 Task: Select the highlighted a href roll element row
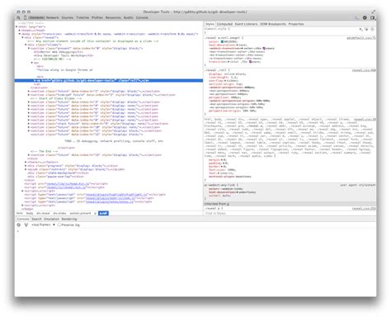109,81
